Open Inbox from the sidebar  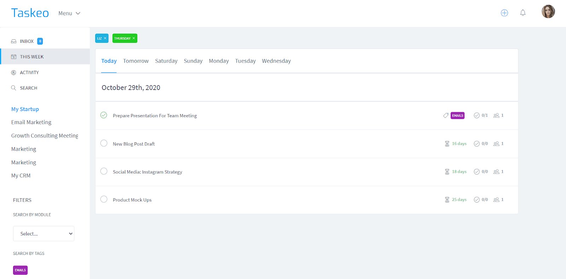[x=27, y=41]
